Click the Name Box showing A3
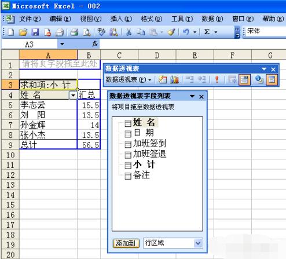This screenshot has width=286, height=259. tap(29, 44)
